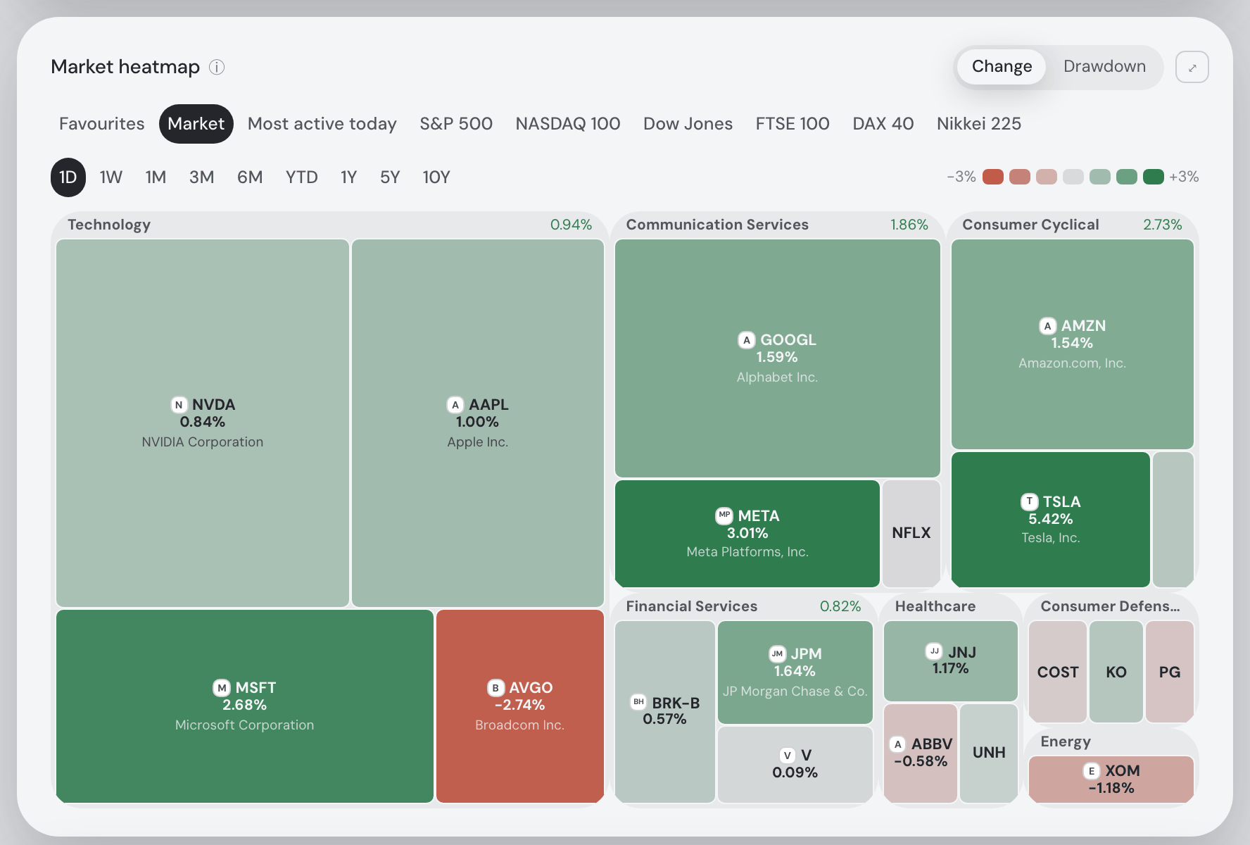Open the S&P 500 tab
1250x845 pixels.
click(x=456, y=124)
